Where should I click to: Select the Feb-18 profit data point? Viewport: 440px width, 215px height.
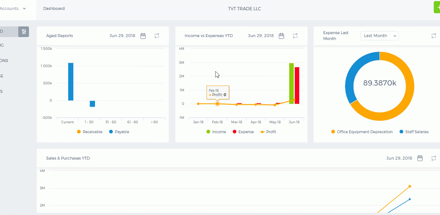[x=217, y=104]
